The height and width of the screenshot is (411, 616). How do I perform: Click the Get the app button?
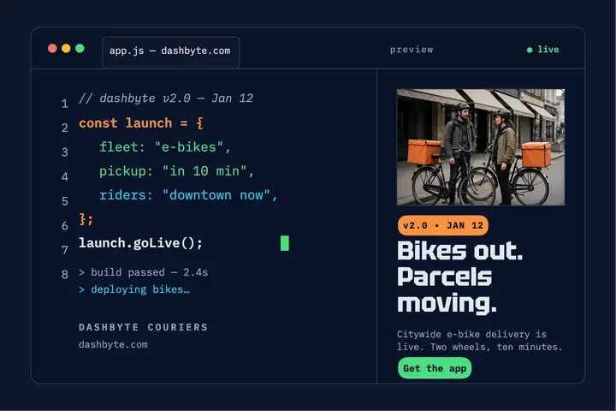[x=435, y=368]
